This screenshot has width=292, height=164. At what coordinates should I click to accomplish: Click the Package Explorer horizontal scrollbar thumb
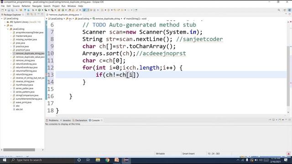pos(19,150)
